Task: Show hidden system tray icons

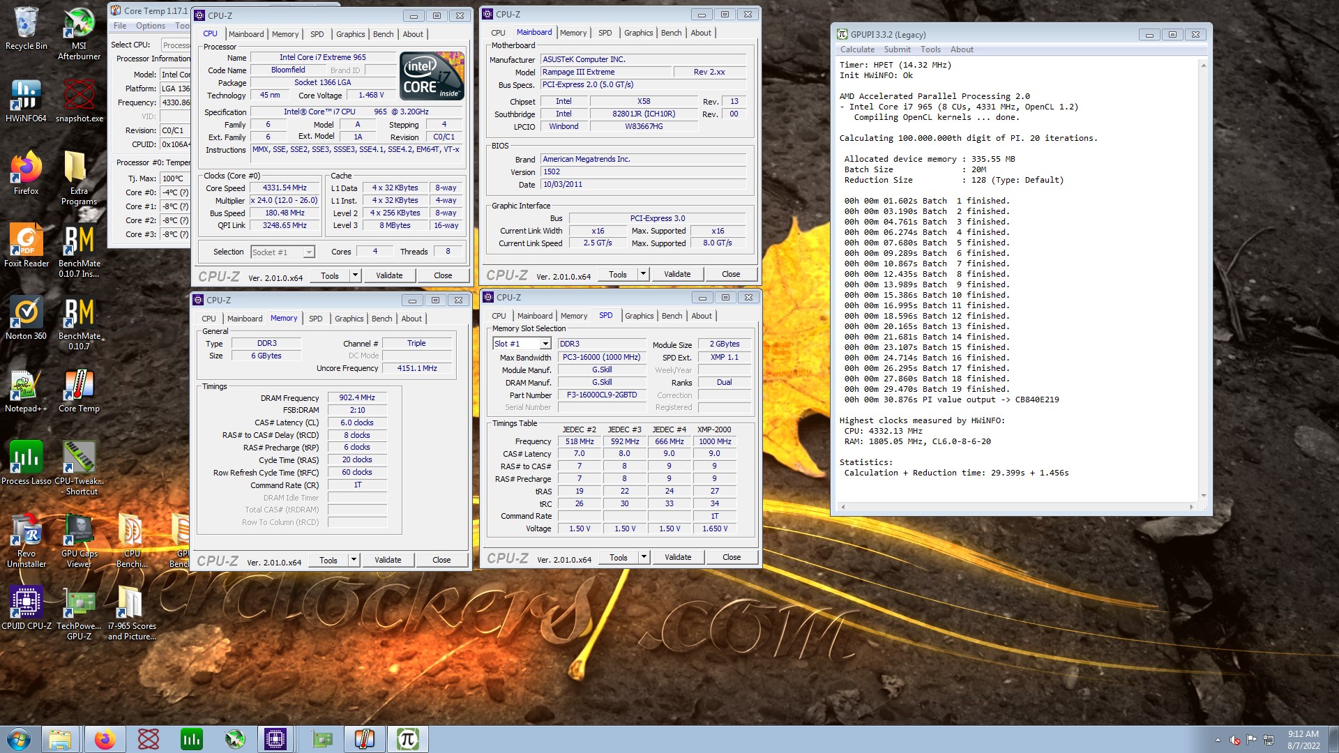Action: pyautogui.click(x=1218, y=740)
